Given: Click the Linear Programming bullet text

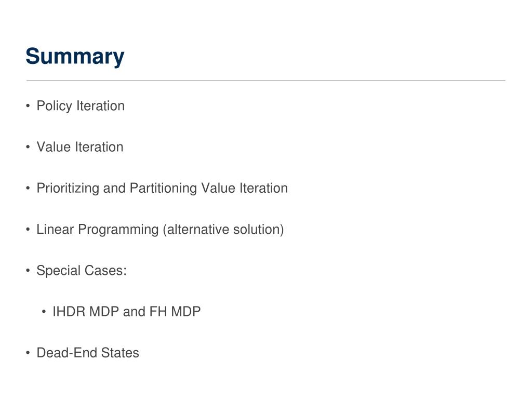Looking at the screenshot, I should point(160,230).
